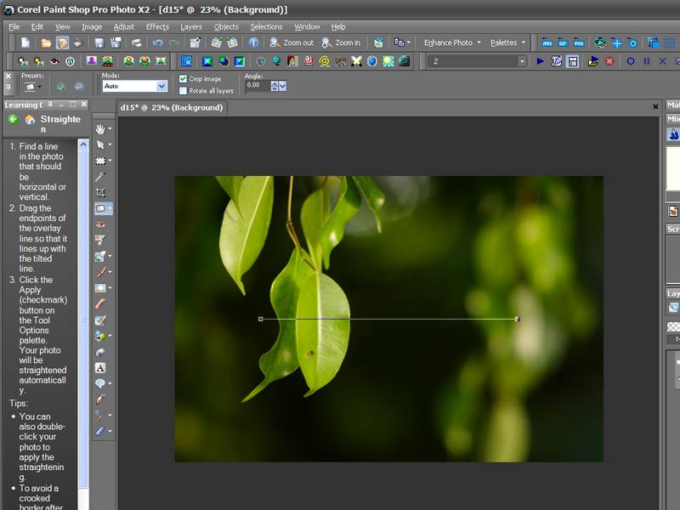
Task: Open the script selection dropdown
Action: coord(521,61)
